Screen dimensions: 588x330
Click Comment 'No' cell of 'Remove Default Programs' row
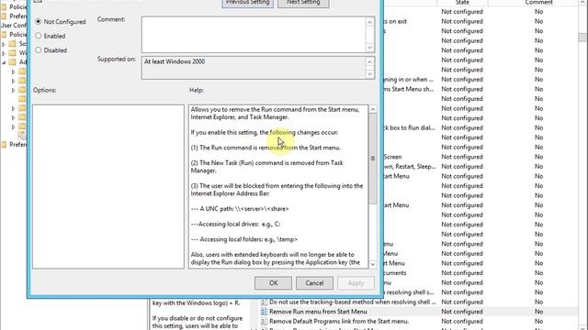coord(538,321)
